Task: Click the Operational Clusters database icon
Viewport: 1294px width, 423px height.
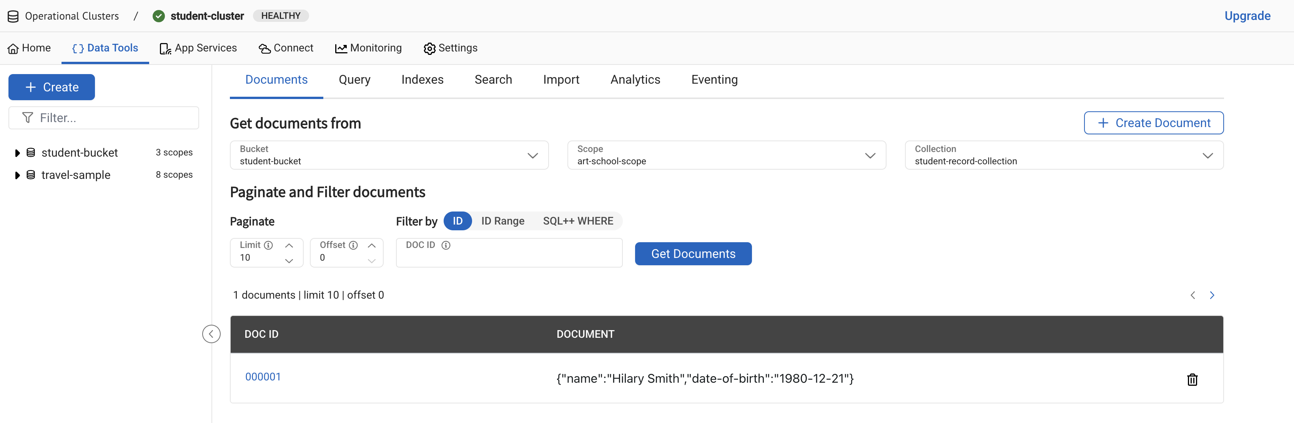Action: [x=13, y=16]
